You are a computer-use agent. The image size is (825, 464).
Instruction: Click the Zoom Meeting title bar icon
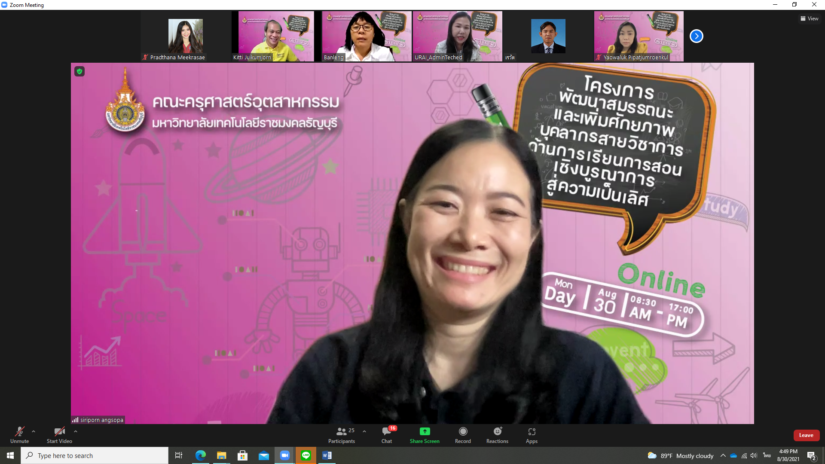(x=4, y=5)
